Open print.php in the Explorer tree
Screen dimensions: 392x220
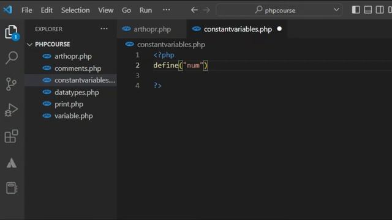point(71,104)
